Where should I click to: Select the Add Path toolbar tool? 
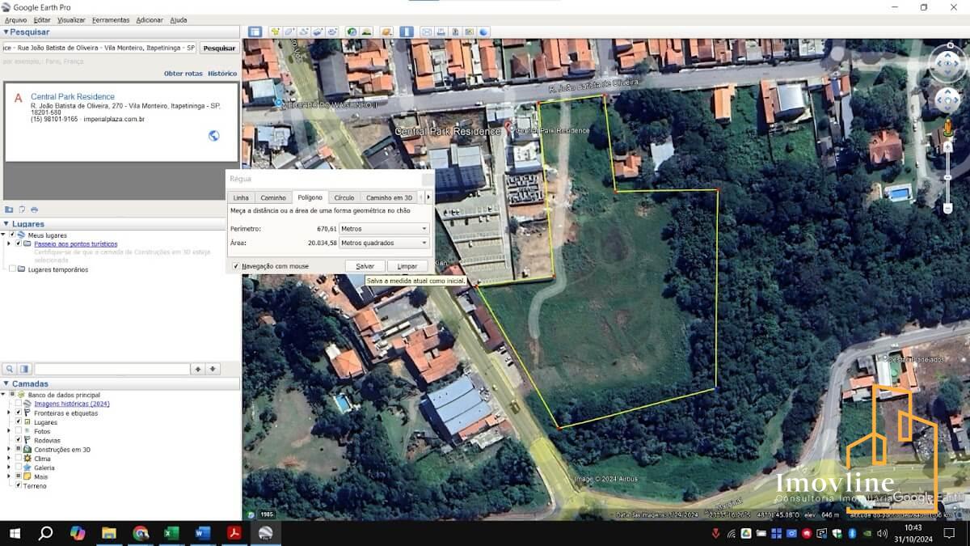[303, 32]
